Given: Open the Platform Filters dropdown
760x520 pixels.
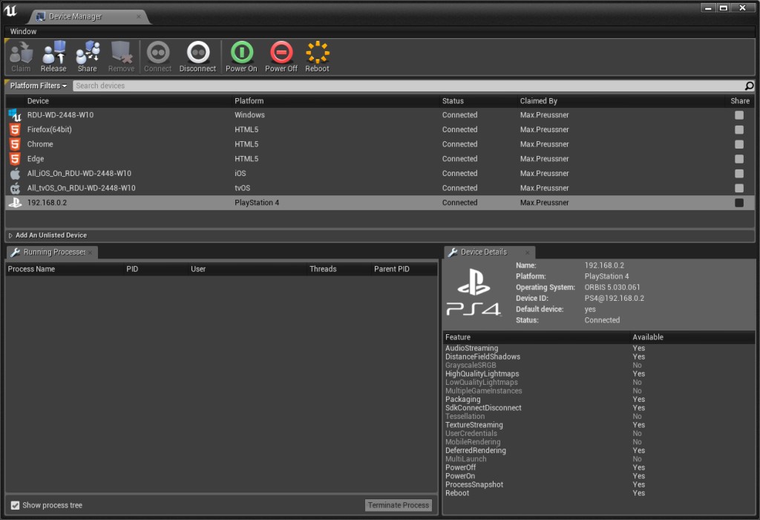Looking at the screenshot, I should click(39, 86).
